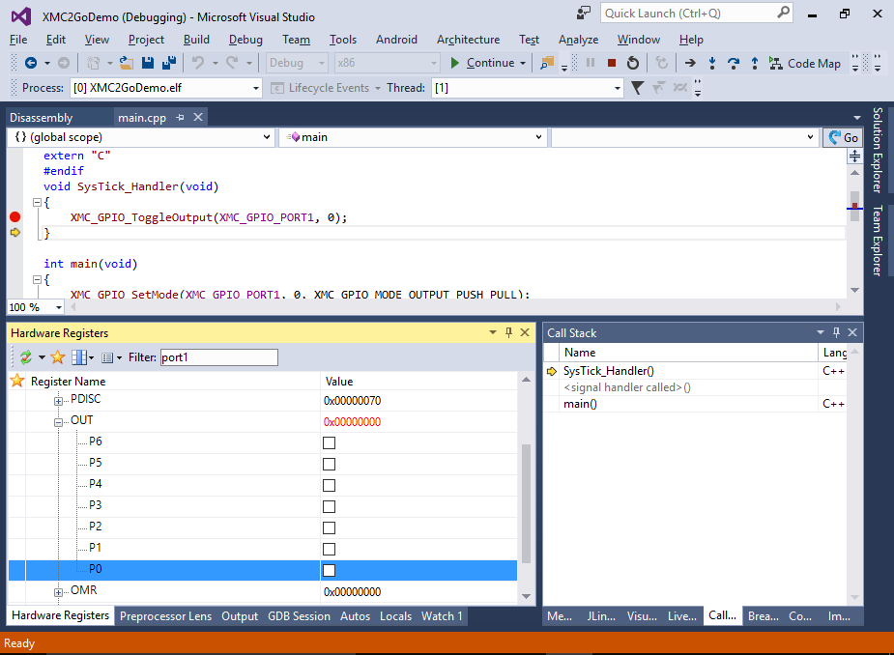Screen dimensions: 894x655
Task: Click the Filter field containing port1
Action: click(219, 357)
